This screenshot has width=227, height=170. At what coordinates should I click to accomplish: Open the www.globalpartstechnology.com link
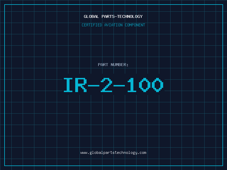113,153
